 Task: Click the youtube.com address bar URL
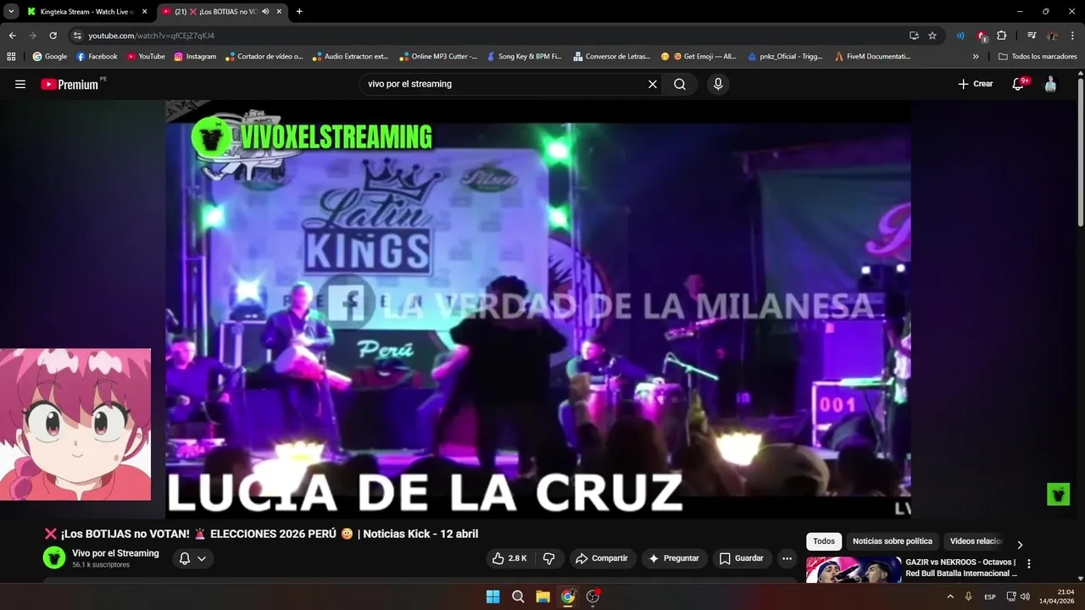(152, 36)
